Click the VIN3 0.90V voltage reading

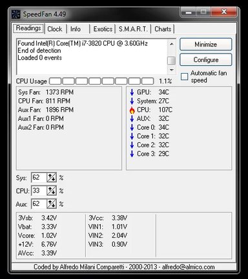[x=108, y=245]
